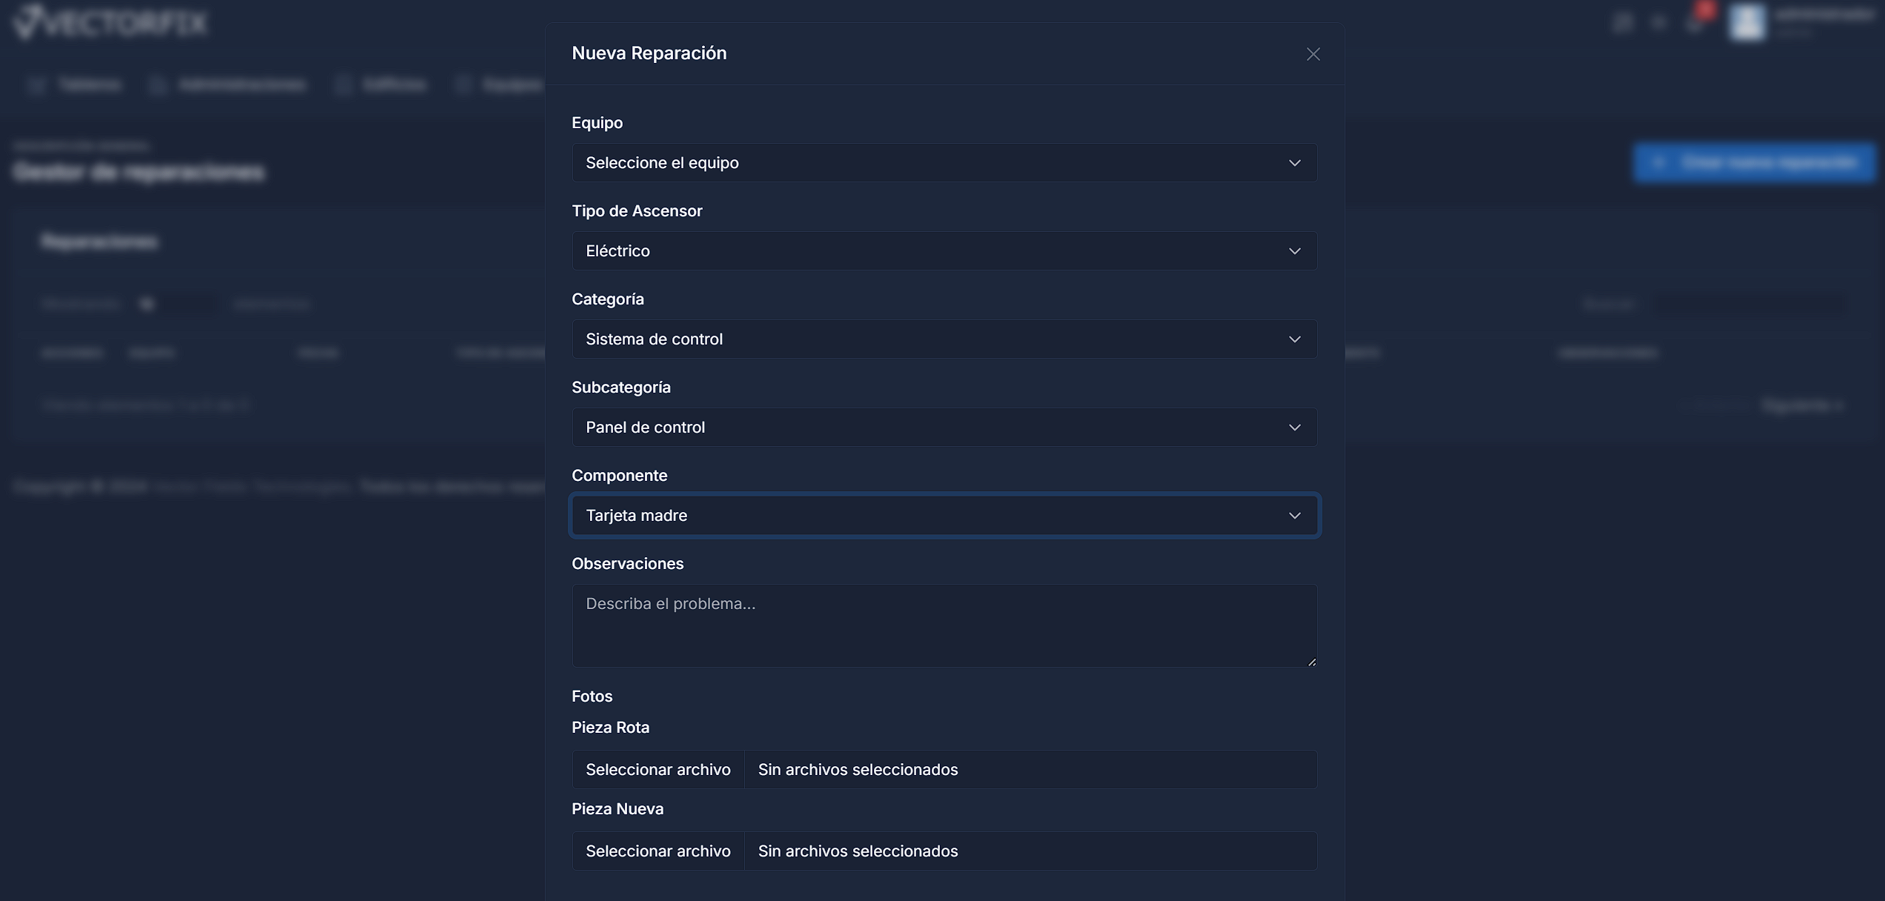Close the Nueva Reparación dialog

[x=1313, y=54]
